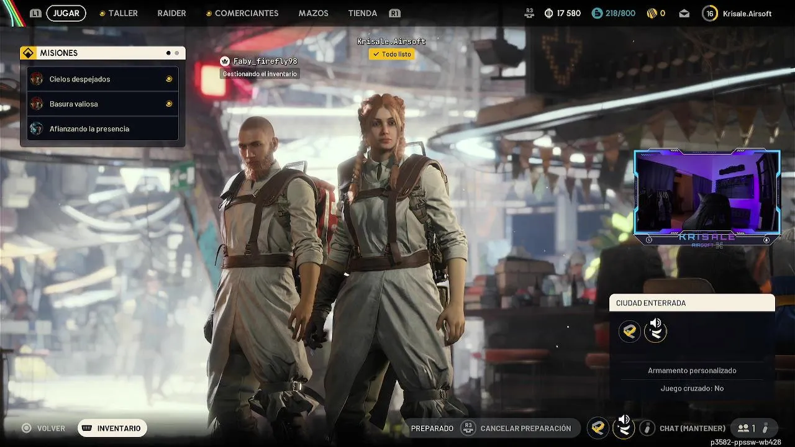Click the Krisale.Airsoft name above the character
This screenshot has width=795, height=447.
[391, 42]
